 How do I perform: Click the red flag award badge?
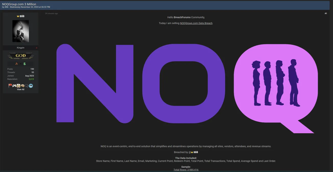(10, 86)
